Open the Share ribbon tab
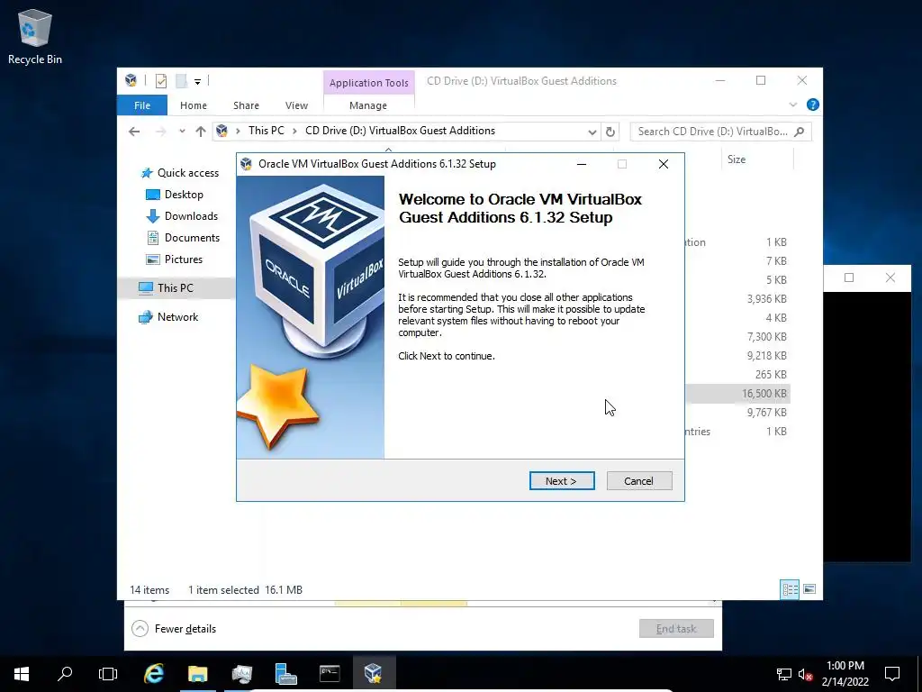This screenshot has width=922, height=692. coord(246,105)
